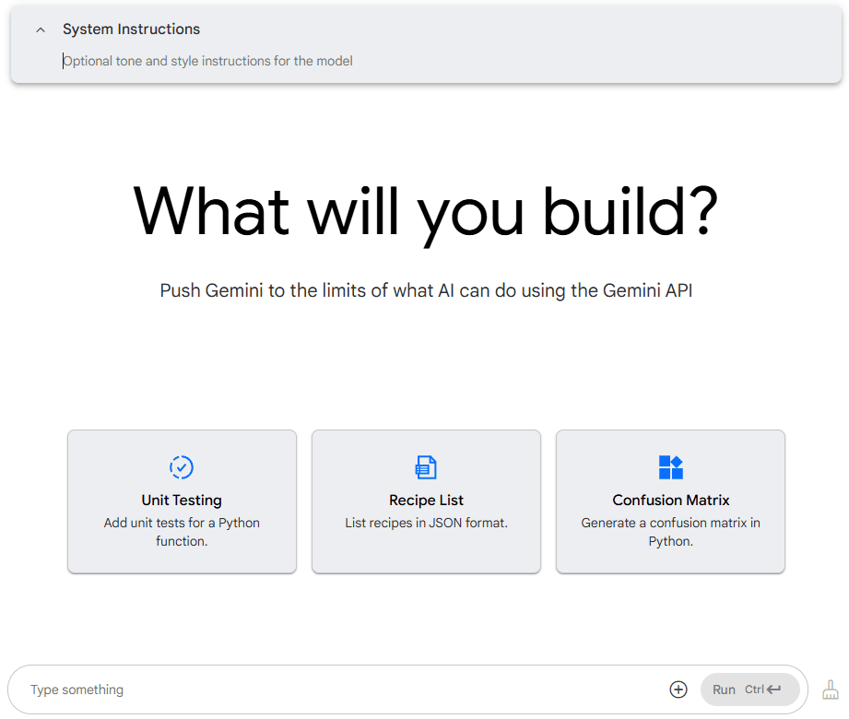Click the plus icon to insert media

coord(678,690)
